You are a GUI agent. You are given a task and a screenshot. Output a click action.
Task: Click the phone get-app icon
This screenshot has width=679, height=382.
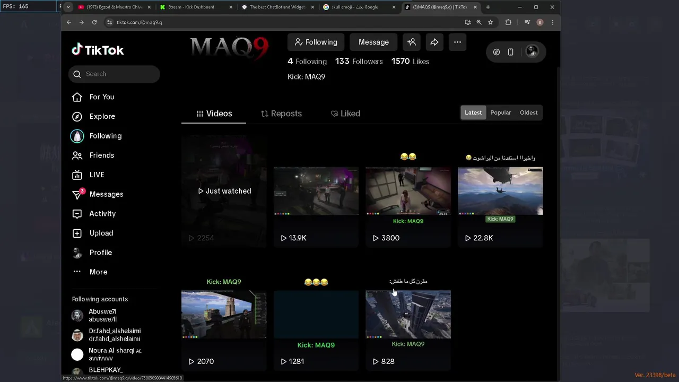click(510, 52)
